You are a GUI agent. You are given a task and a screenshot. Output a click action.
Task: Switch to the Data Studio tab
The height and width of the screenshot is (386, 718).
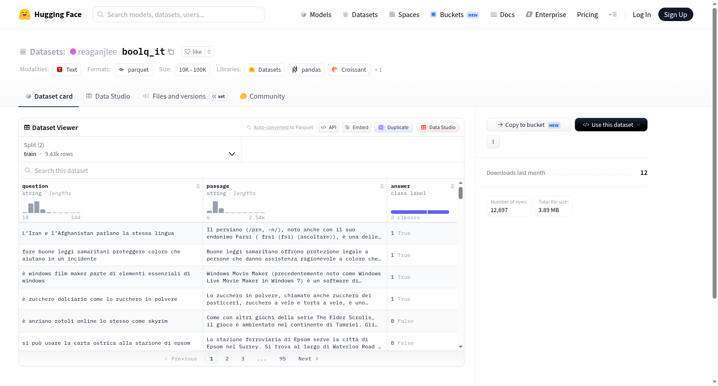click(x=108, y=96)
